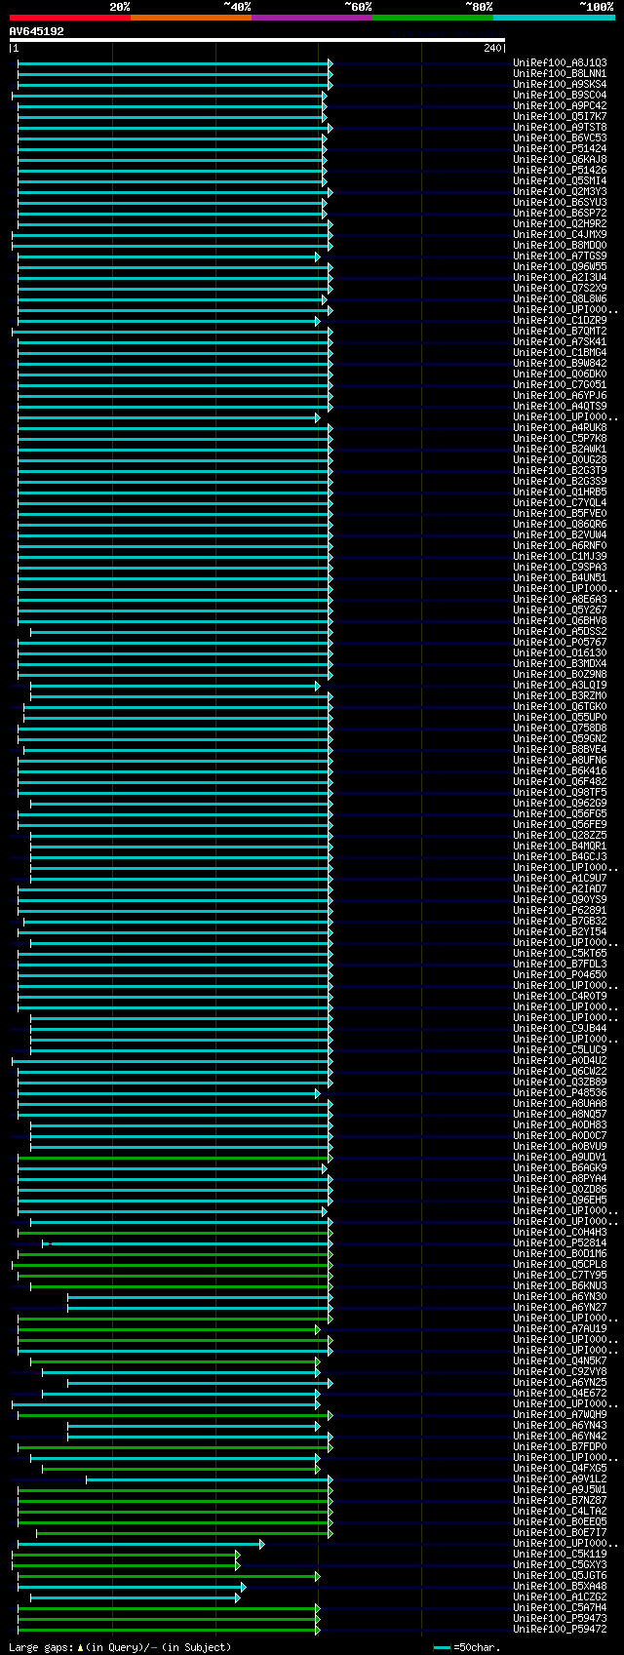
Task: Open hit UniRef100_A8J1Q3
Action: click(560, 63)
